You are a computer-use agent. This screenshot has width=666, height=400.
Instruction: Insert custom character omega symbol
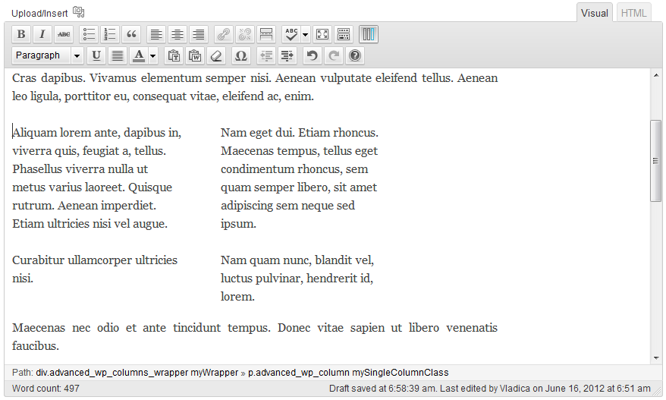[x=241, y=55]
